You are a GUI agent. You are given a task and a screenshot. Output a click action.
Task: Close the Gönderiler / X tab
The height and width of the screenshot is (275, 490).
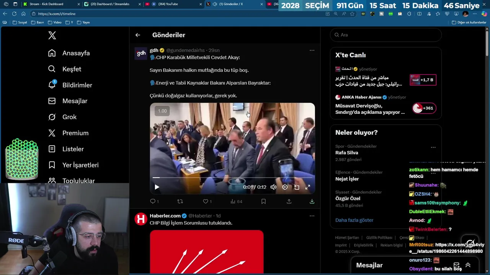[261, 4]
